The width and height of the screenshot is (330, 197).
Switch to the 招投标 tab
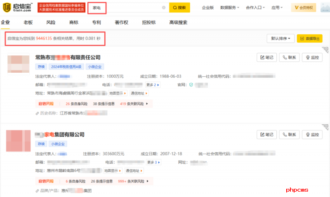click(x=149, y=22)
